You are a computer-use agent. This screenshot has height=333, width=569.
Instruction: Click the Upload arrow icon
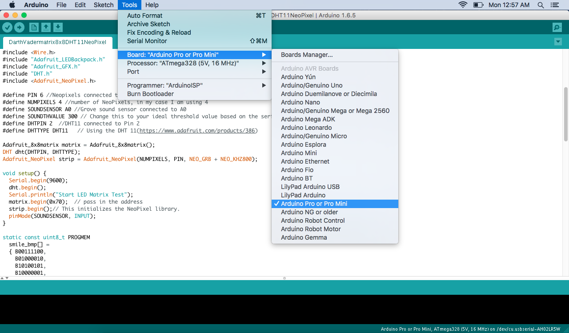click(19, 28)
